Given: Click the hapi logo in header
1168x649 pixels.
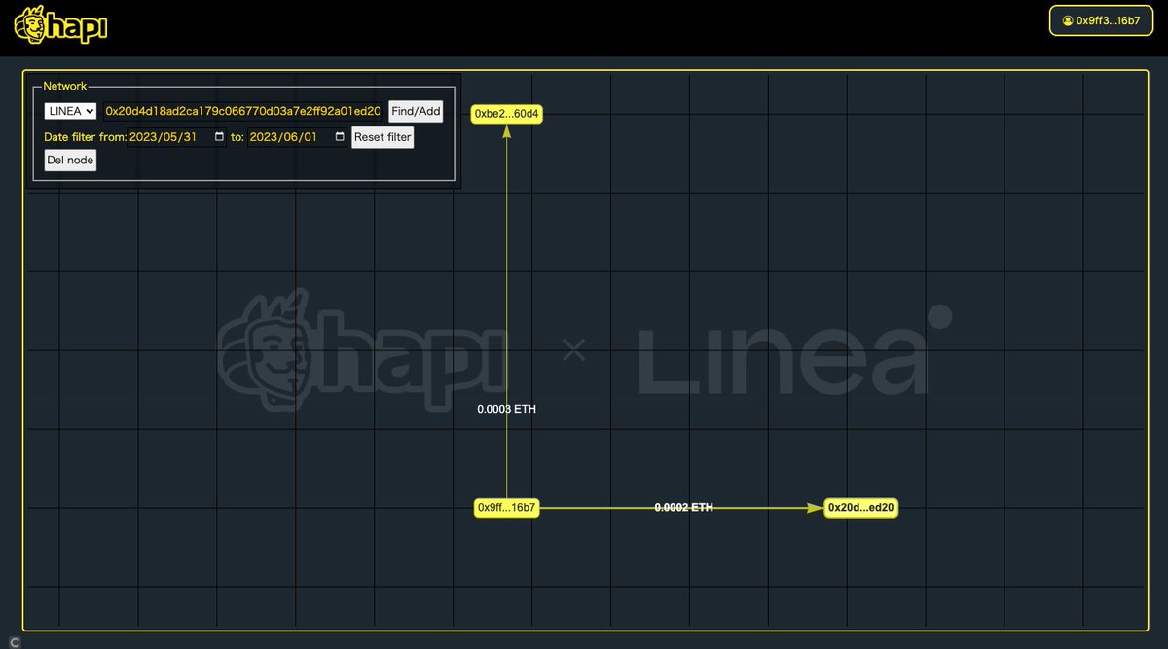Looking at the screenshot, I should point(60,25).
